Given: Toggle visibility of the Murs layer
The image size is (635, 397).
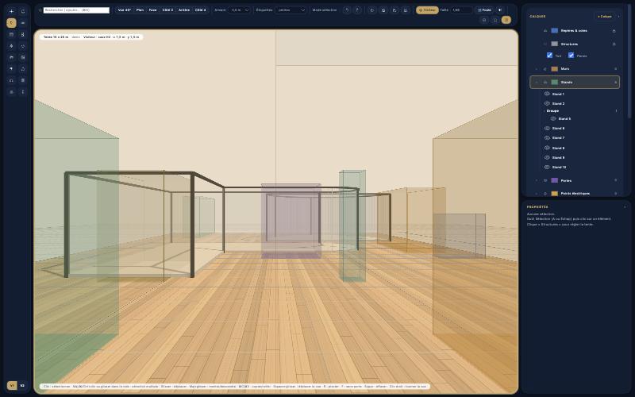Looking at the screenshot, I should click(x=545, y=69).
